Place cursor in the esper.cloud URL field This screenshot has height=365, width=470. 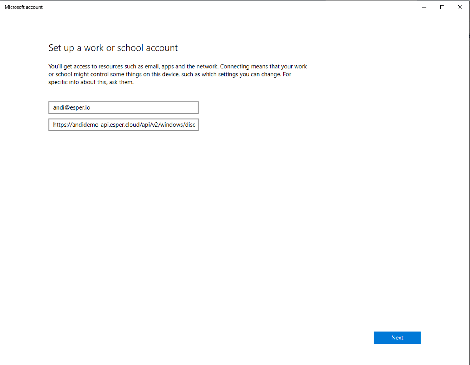[x=123, y=125]
